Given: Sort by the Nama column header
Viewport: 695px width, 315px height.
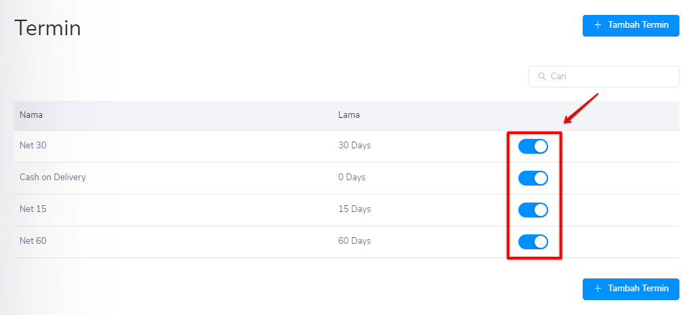Looking at the screenshot, I should tap(31, 115).
